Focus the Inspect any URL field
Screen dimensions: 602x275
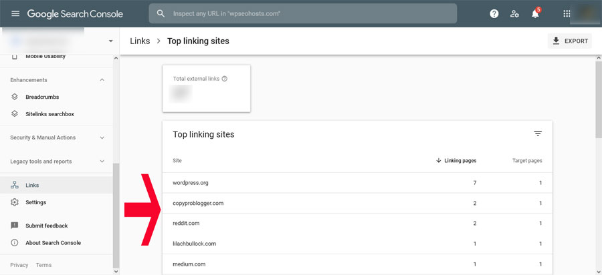pyautogui.click(x=302, y=13)
